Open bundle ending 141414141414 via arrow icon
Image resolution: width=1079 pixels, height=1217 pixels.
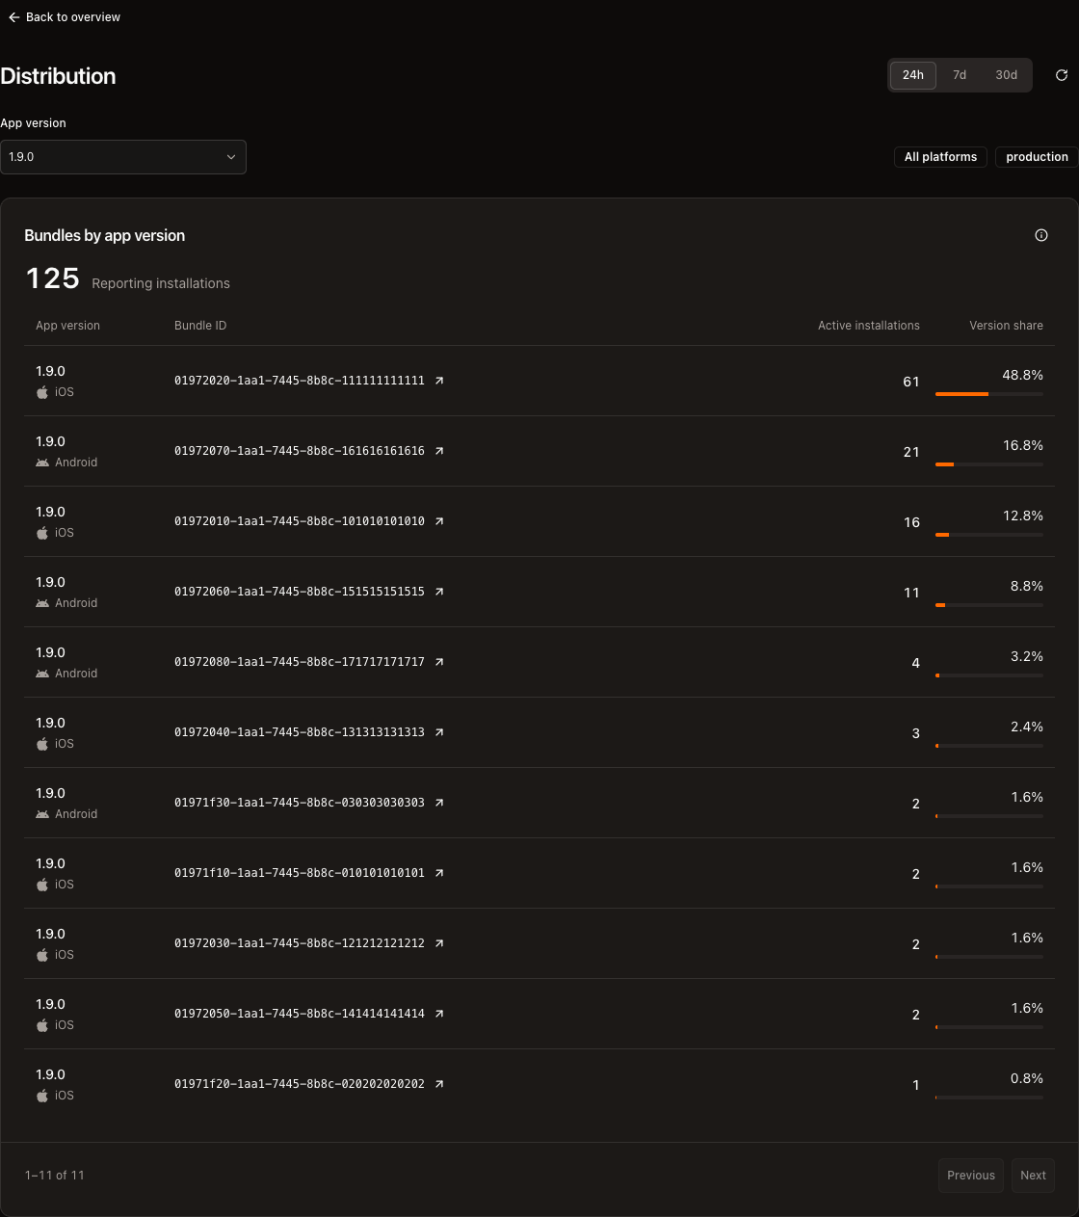click(439, 1014)
